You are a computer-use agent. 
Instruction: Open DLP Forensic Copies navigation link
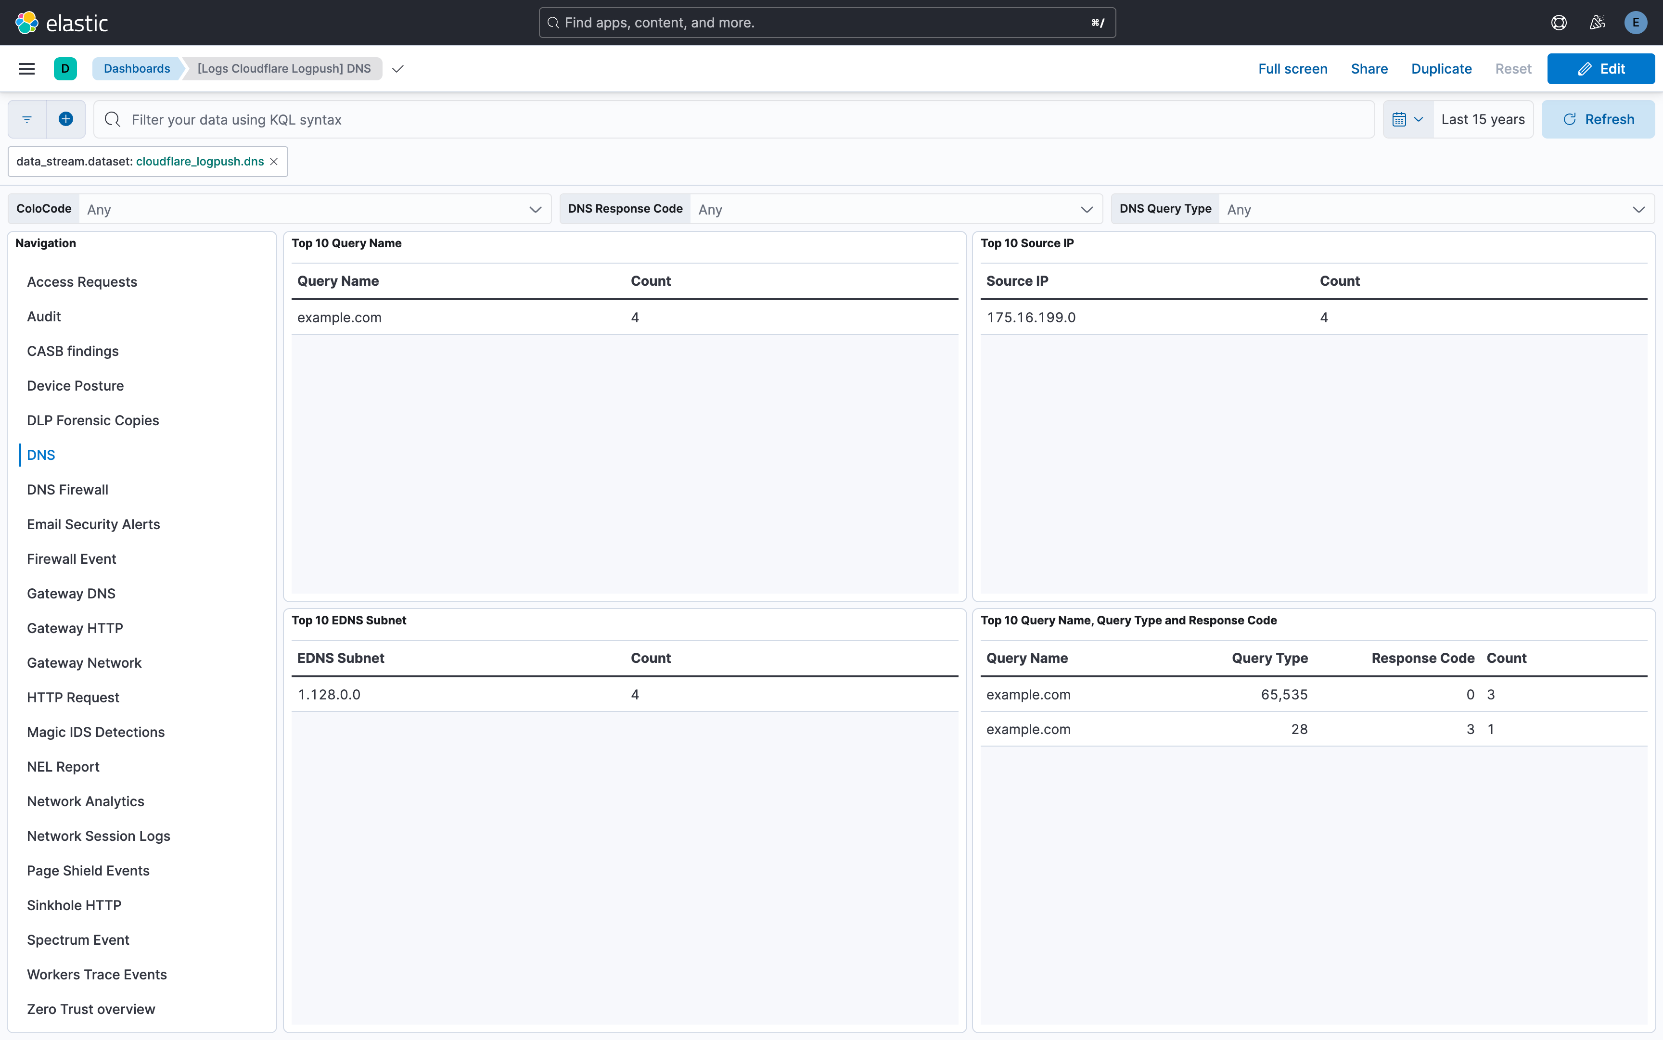(93, 420)
